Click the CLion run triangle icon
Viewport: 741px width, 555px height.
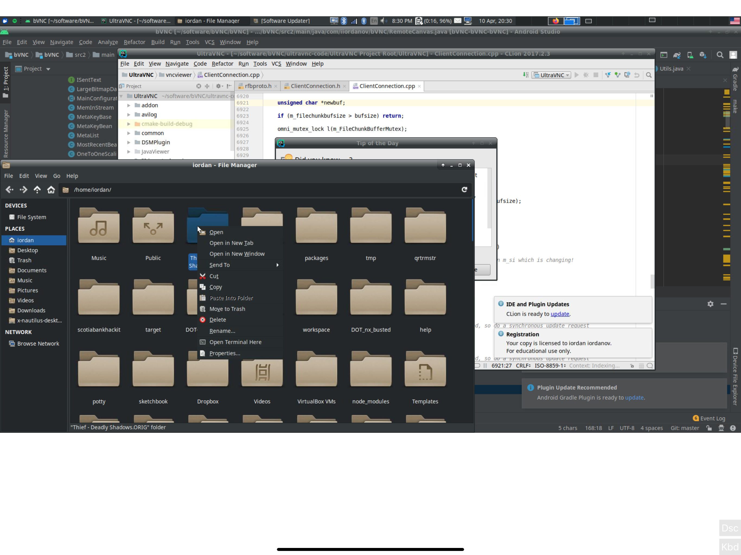(x=576, y=75)
